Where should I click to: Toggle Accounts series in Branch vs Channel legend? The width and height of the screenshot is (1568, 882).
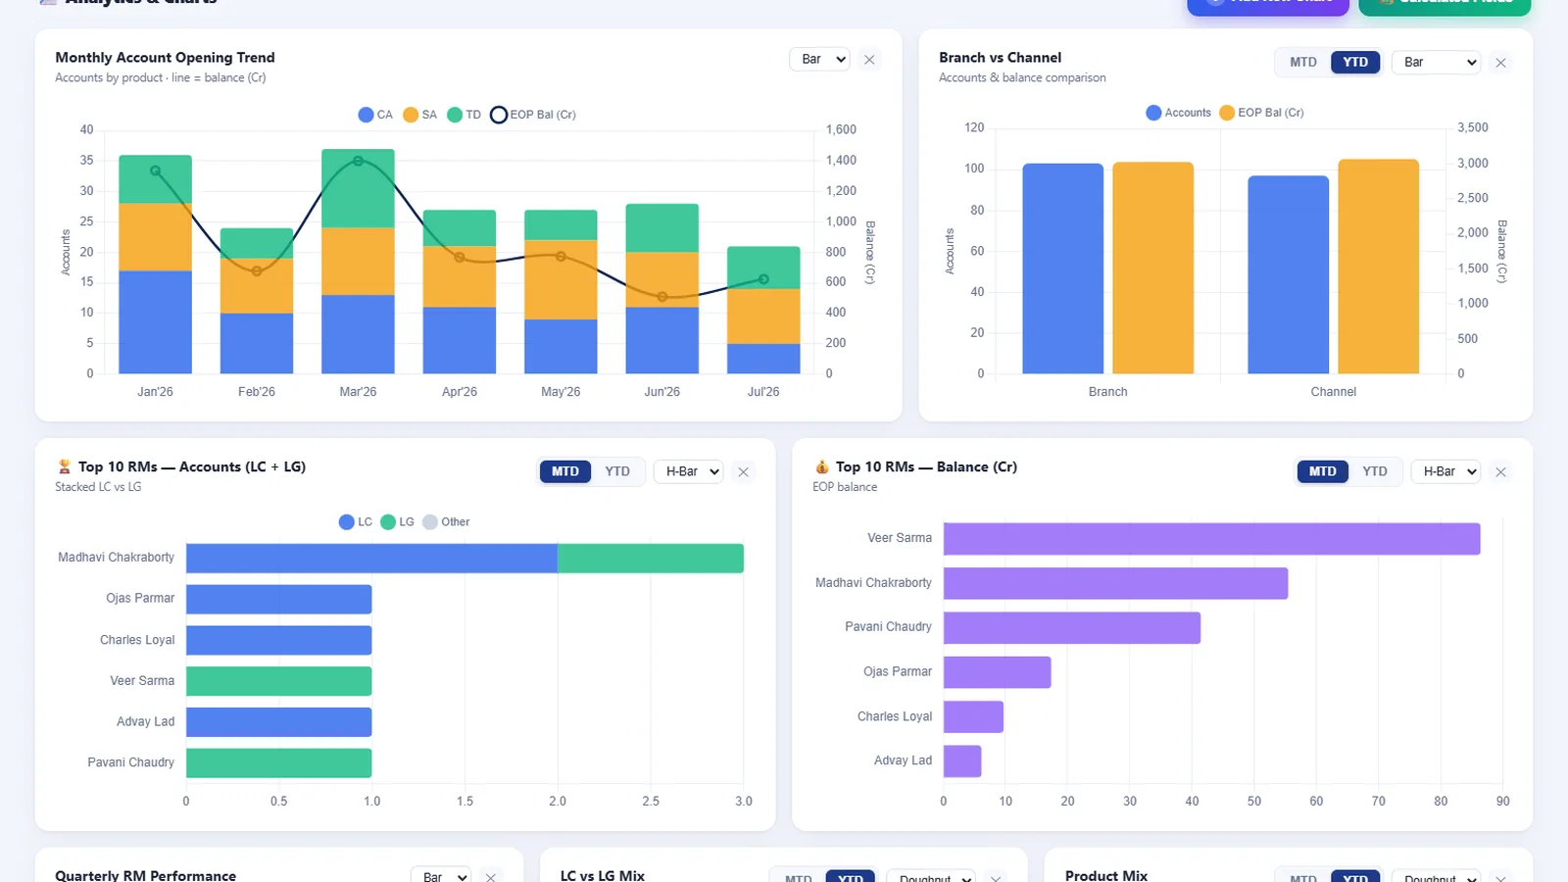tap(1178, 113)
